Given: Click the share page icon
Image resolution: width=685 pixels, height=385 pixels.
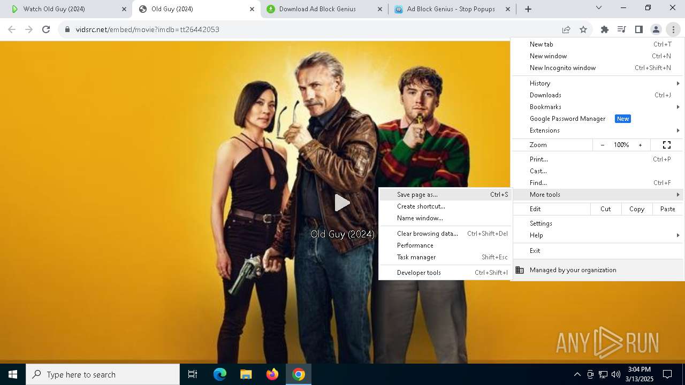Looking at the screenshot, I should coord(566,29).
